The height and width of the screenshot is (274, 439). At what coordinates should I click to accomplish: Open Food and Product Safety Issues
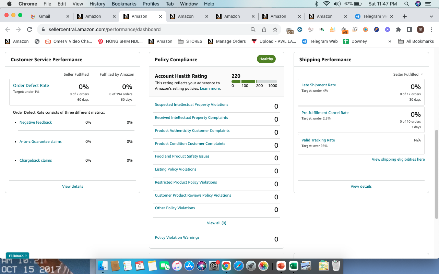182,156
